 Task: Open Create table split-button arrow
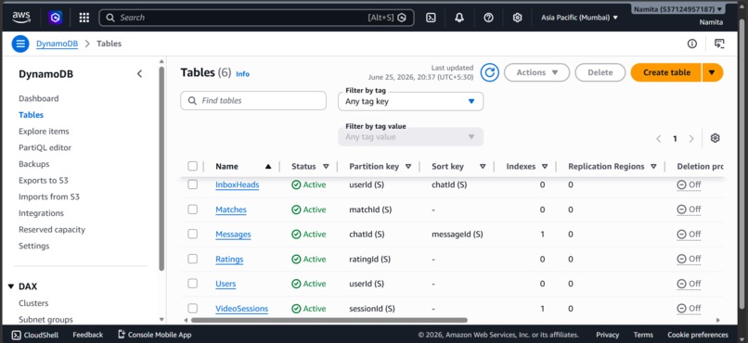(712, 72)
